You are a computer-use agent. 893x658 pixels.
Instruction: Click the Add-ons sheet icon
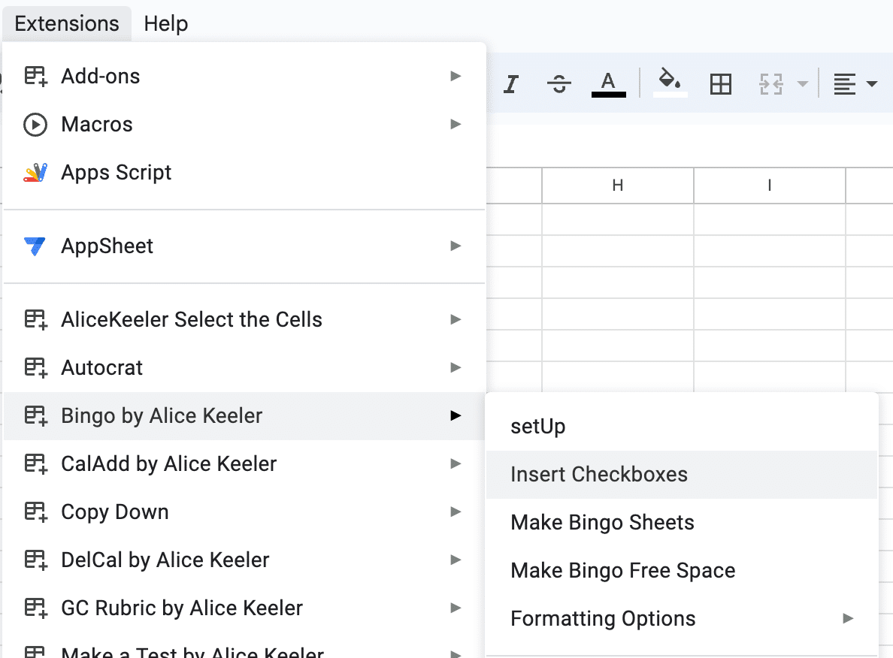[x=35, y=75]
